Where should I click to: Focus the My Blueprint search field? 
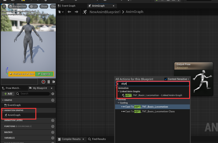tap(33, 94)
